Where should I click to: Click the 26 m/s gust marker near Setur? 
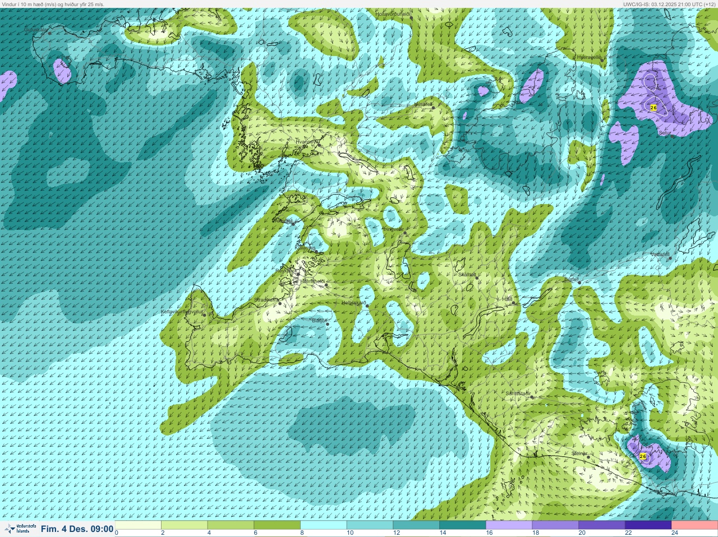(653, 107)
